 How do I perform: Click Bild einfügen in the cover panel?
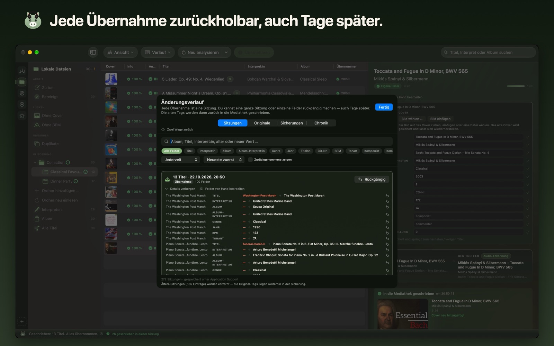(440, 119)
